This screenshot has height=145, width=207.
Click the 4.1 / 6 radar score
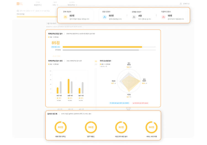coord(113,83)
